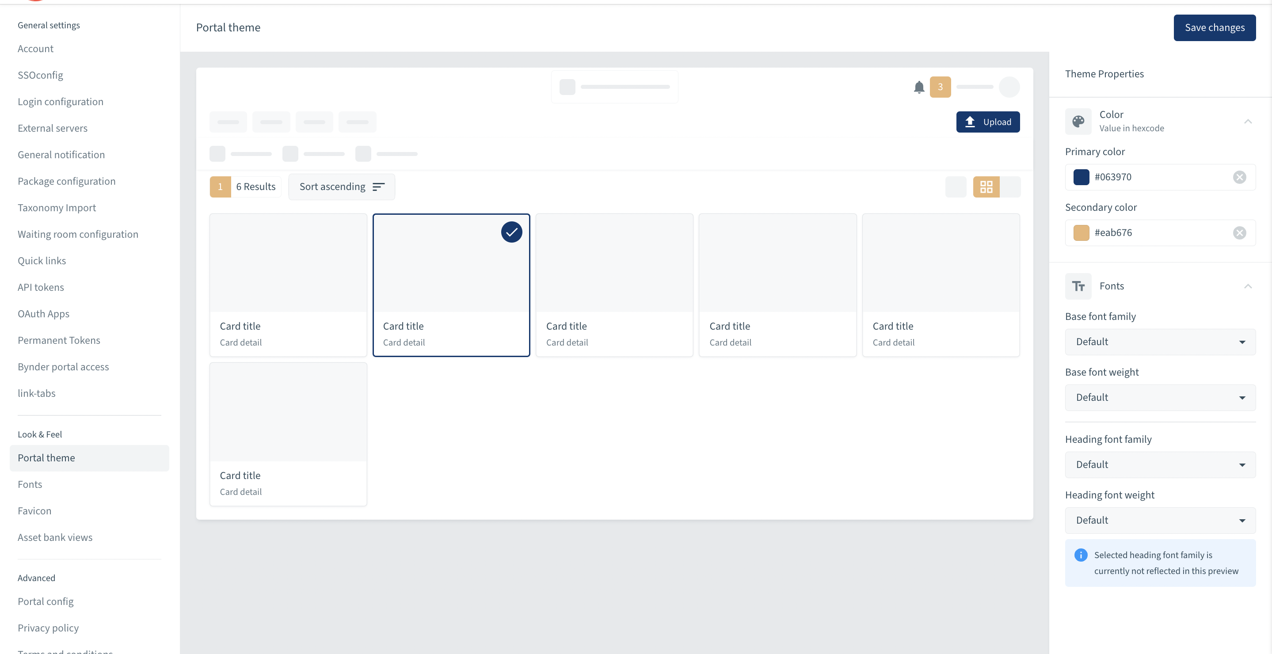Collapse the Fonts section chevron
Screen dimensions: 1272x654
pyautogui.click(x=1248, y=286)
